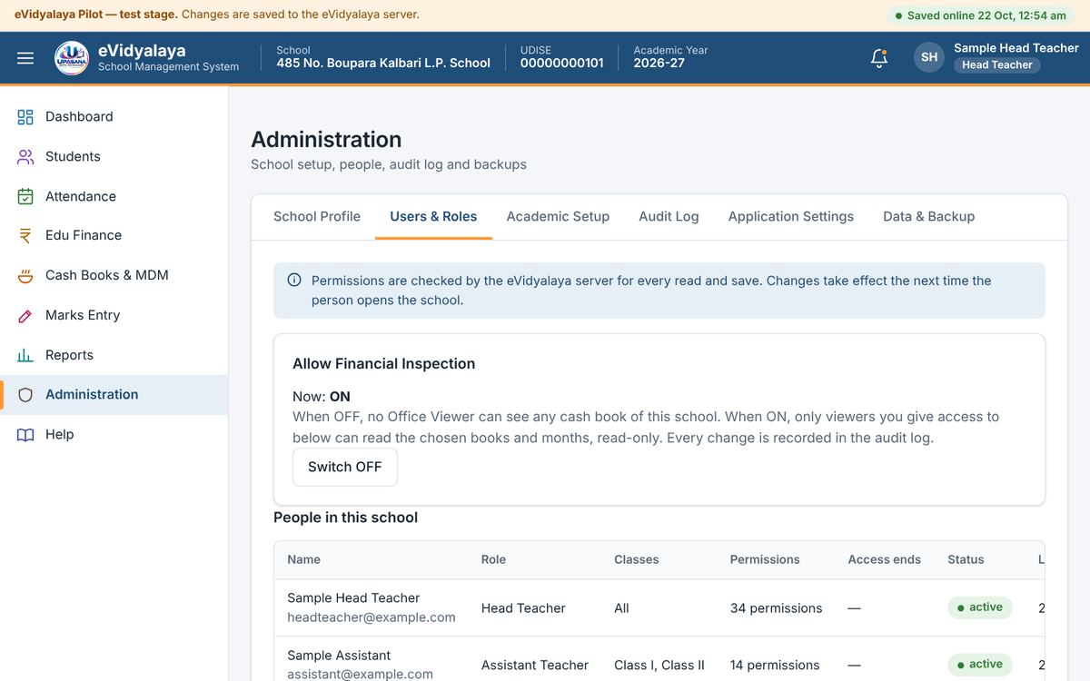
Task: Open Cash Books & MDM section
Action: coord(114,276)
